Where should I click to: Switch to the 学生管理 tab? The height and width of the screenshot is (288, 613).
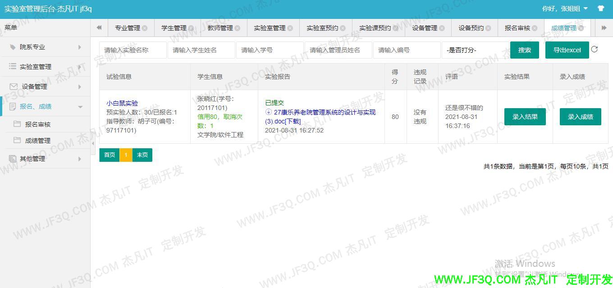coord(174,27)
